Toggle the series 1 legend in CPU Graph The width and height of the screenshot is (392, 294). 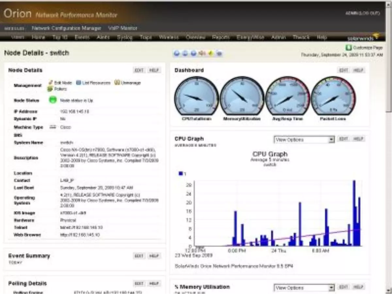[181, 173]
